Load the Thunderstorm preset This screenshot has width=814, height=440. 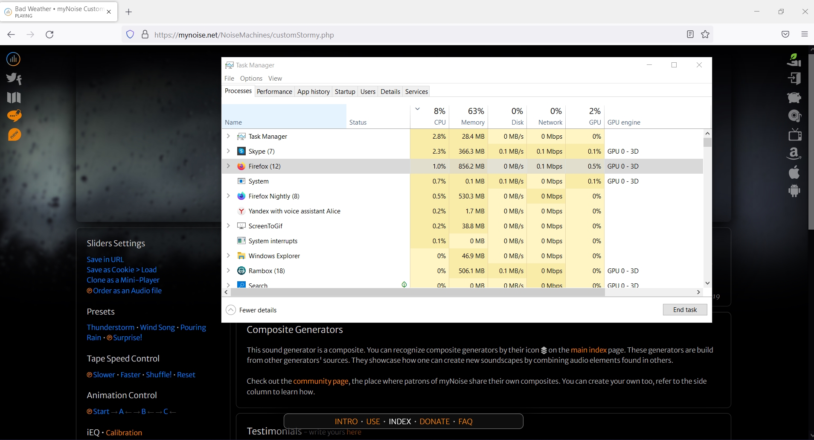click(110, 327)
